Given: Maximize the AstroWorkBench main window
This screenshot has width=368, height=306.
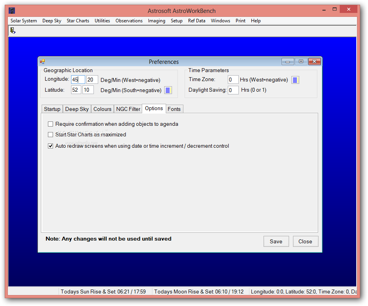Looking at the screenshot, I should 335,9.
